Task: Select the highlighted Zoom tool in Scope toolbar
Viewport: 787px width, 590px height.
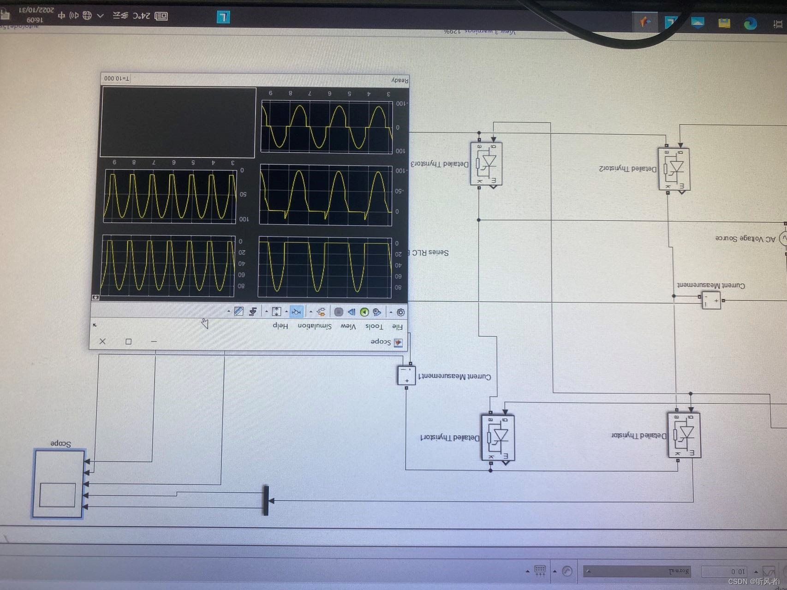Action: pyautogui.click(x=296, y=312)
